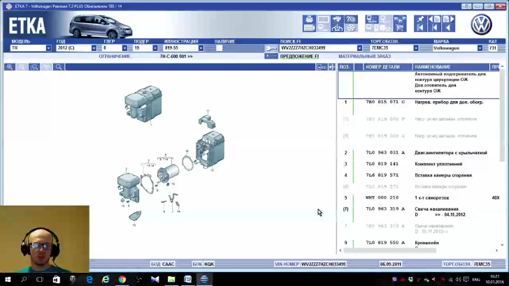Select part row 7E0 815 071 C
The width and height of the screenshot is (509, 286).
click(418, 102)
